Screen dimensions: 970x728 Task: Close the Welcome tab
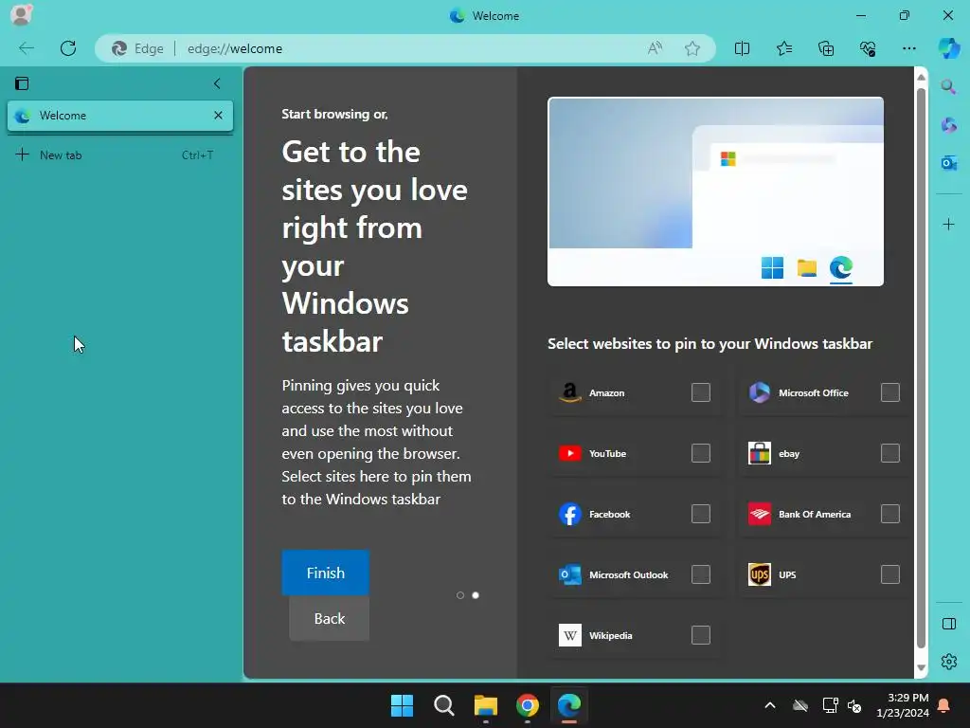218,115
